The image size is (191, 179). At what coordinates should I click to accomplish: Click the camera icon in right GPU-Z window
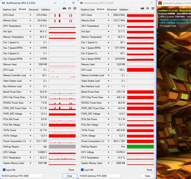click(142, 9)
